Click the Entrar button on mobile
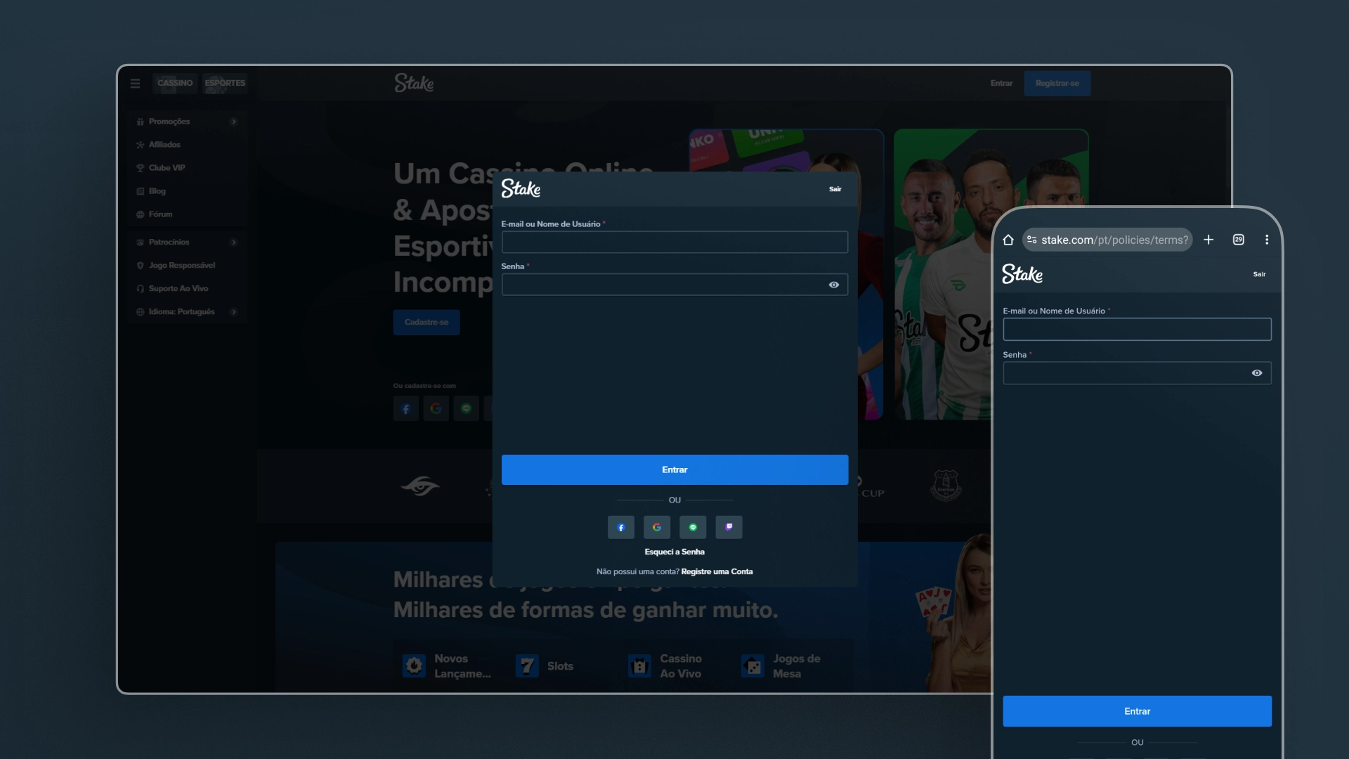 point(1137,711)
